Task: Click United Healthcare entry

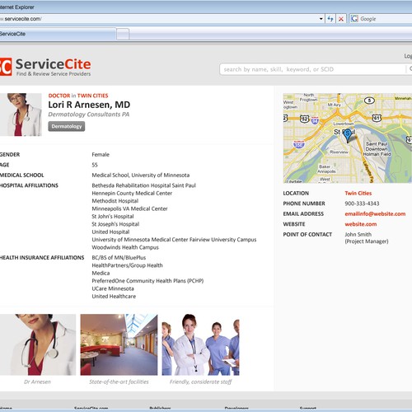Action: (114, 296)
